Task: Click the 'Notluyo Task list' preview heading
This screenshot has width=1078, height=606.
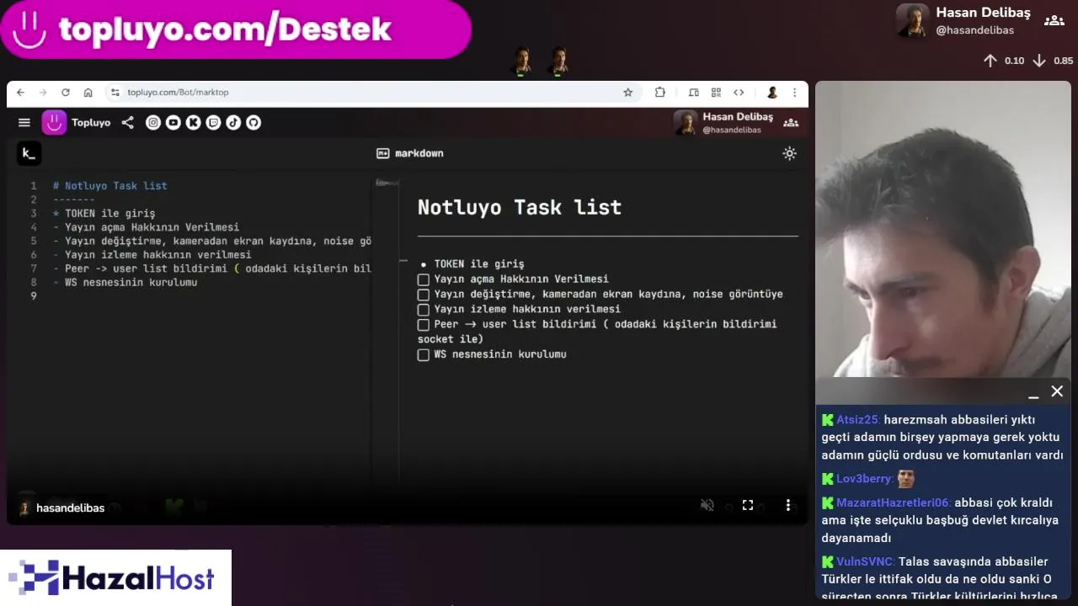Action: click(520, 207)
